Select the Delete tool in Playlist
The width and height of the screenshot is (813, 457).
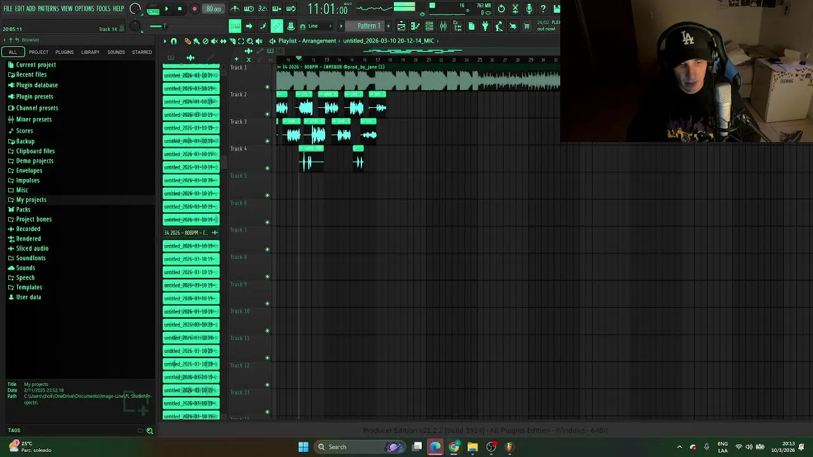205,41
